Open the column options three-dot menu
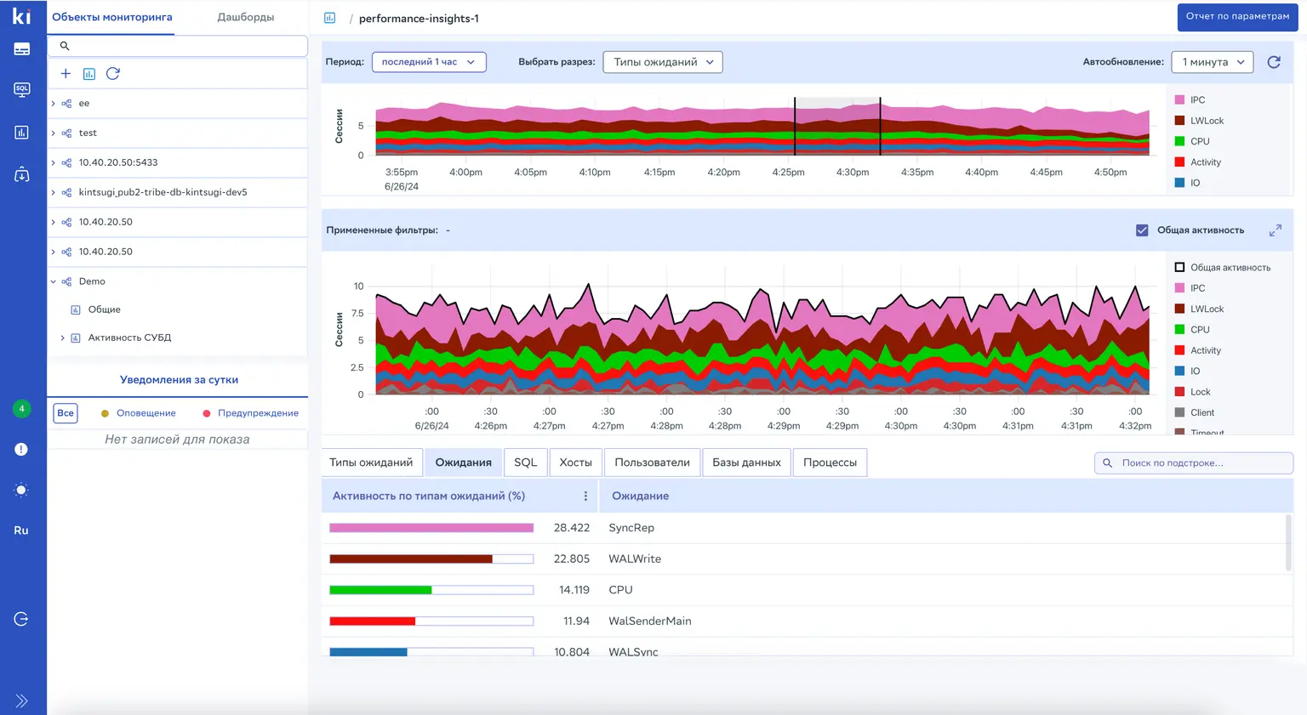Image resolution: width=1307 pixels, height=715 pixels. click(x=585, y=496)
